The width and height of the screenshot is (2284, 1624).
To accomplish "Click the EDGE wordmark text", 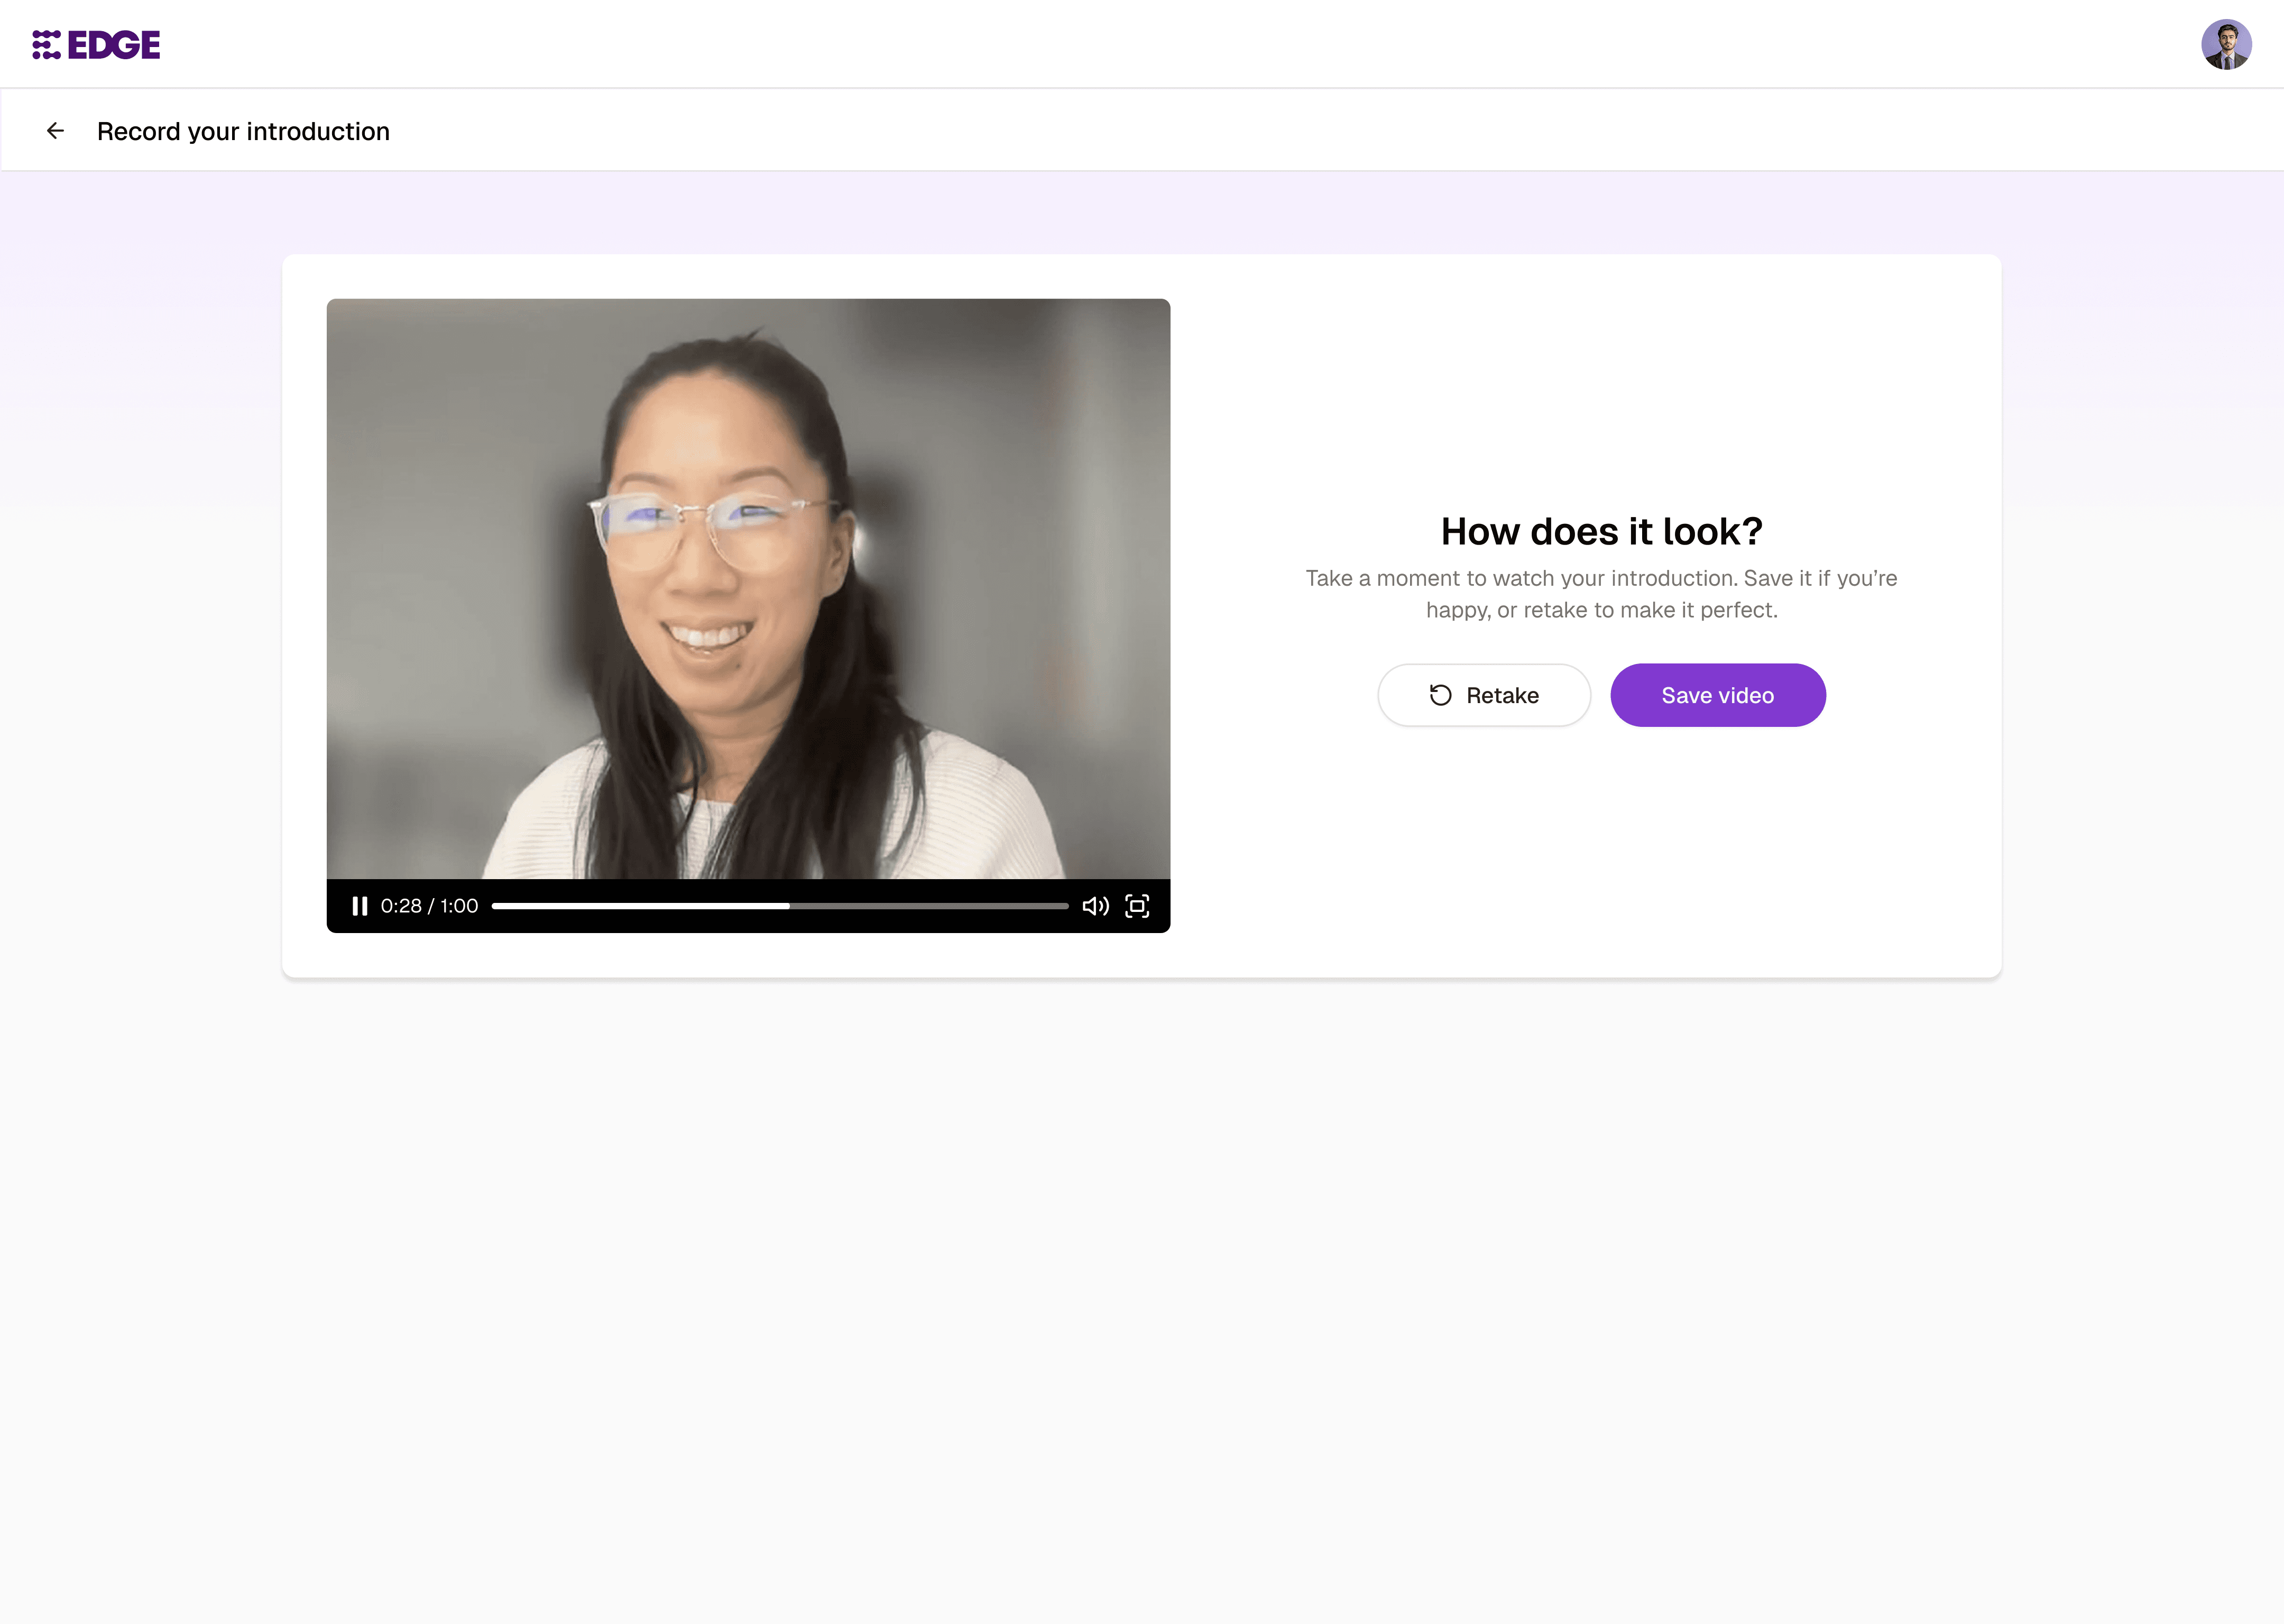I will [x=114, y=45].
